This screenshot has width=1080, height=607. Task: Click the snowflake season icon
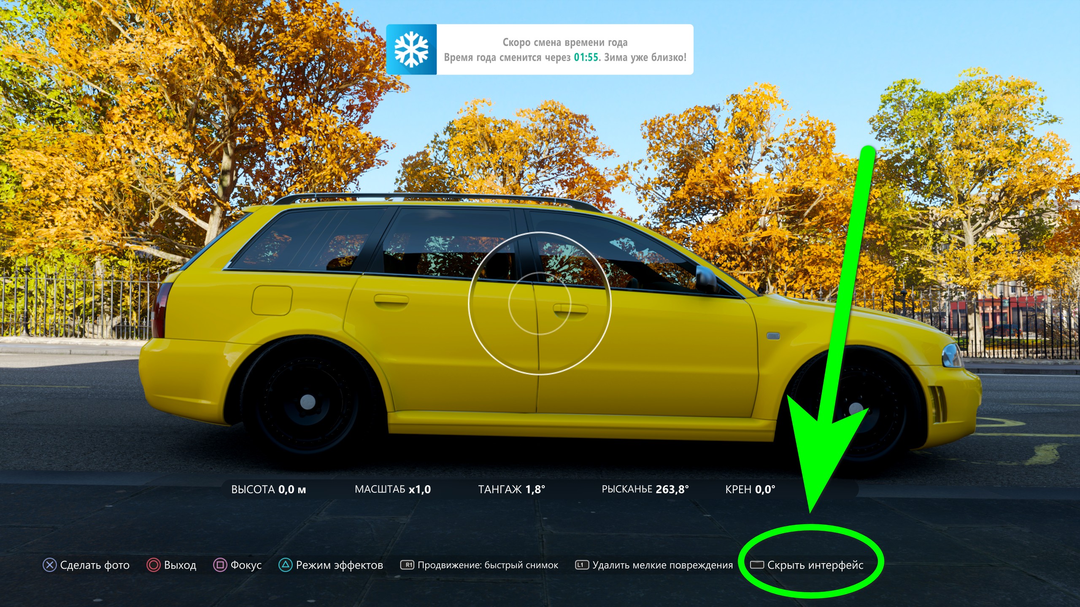point(411,50)
